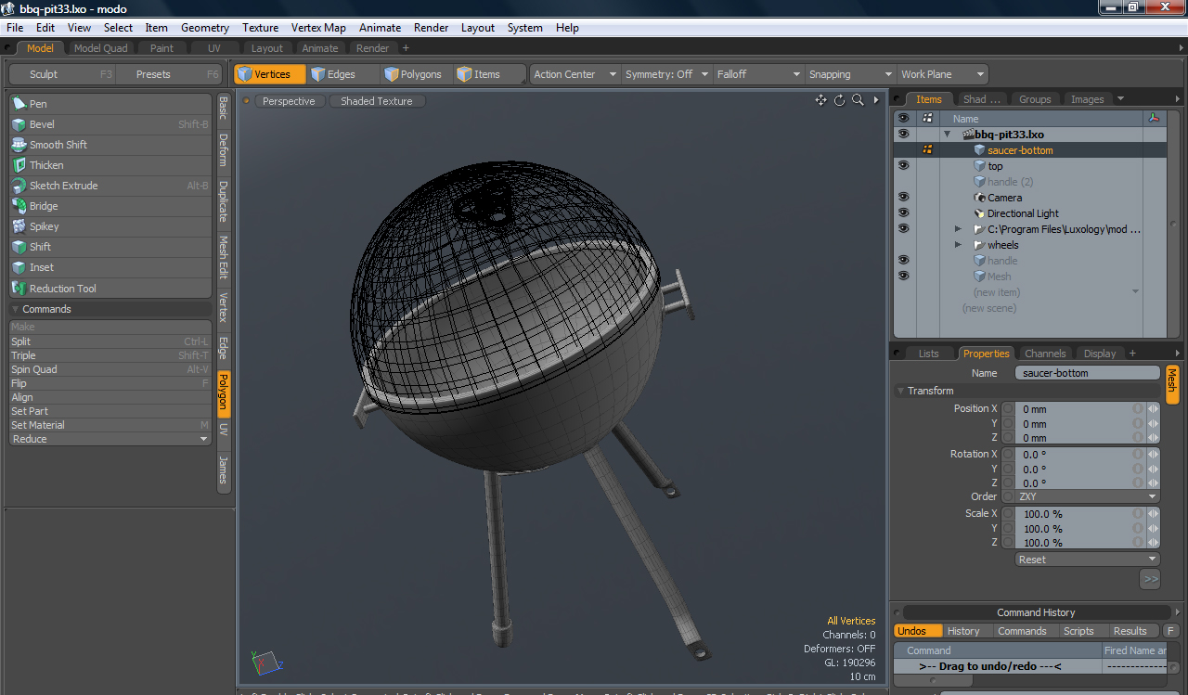Choose the Thicken tool
This screenshot has height=695, width=1188.
(110, 165)
